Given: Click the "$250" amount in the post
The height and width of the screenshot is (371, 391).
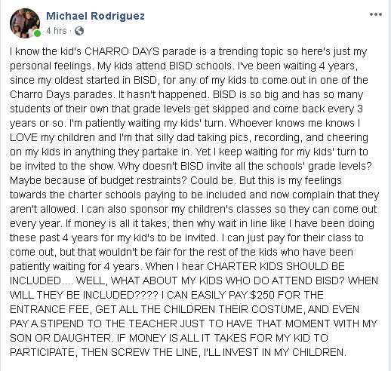Looking at the screenshot, I should 262,295.
